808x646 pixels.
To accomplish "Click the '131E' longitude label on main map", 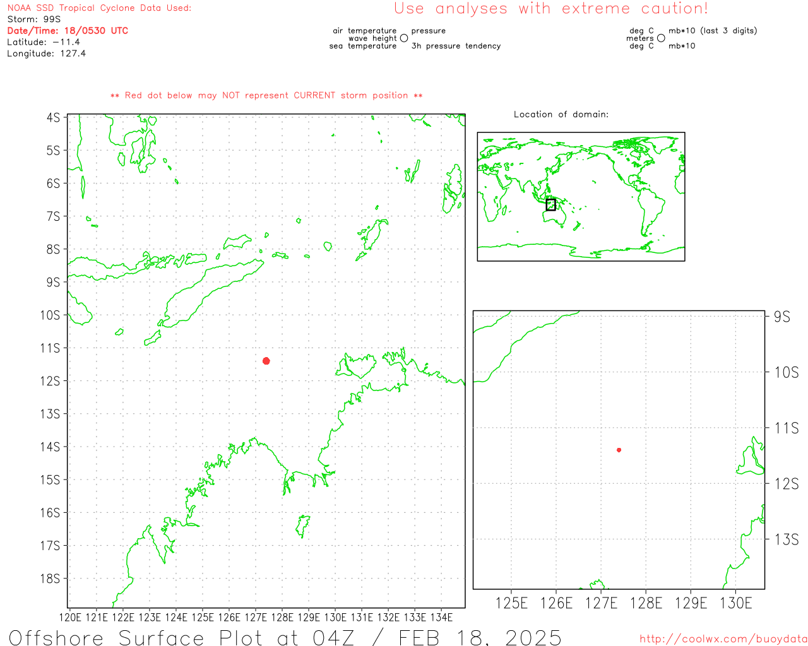I will 362,618.
